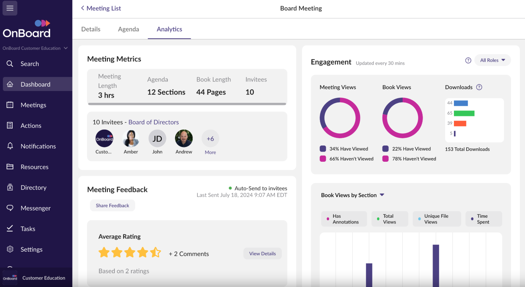Switch to the Agenda tab
Viewport: 525px width, 287px height.
coord(128,29)
